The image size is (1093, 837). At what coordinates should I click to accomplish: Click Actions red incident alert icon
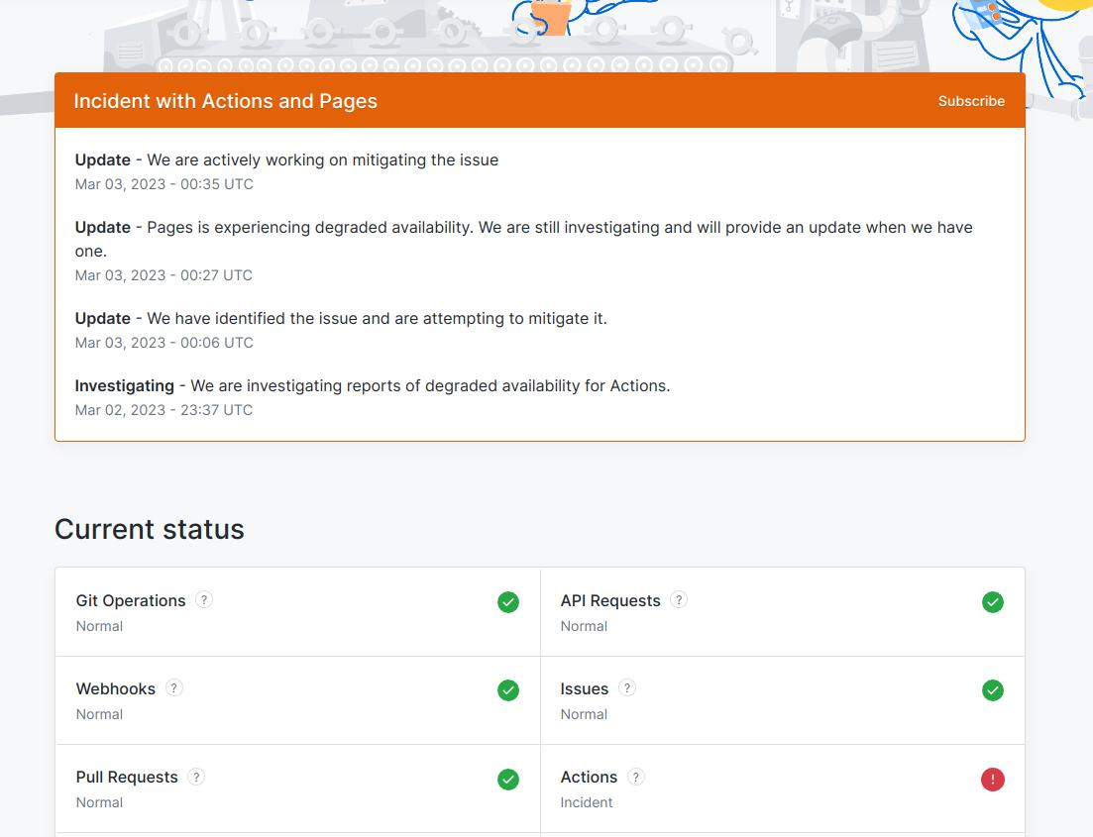point(993,780)
